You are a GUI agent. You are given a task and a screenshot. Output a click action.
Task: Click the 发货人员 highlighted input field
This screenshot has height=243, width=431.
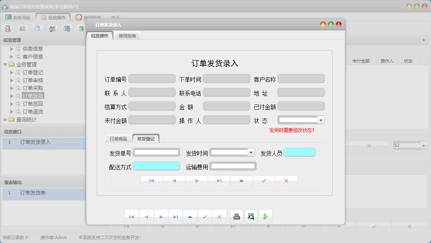click(300, 152)
